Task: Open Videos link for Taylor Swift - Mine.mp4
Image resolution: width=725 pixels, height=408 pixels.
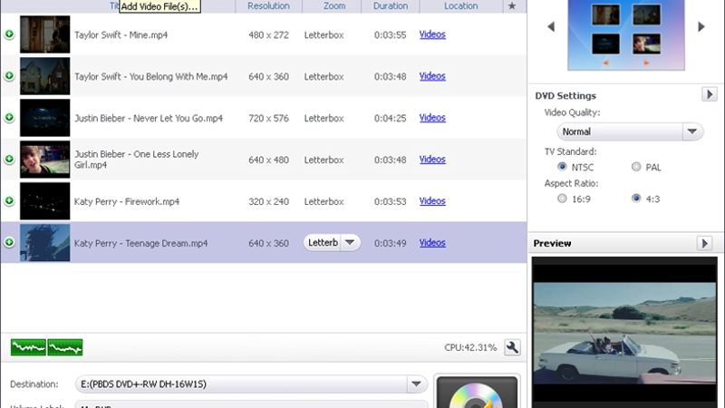Action: (x=432, y=34)
